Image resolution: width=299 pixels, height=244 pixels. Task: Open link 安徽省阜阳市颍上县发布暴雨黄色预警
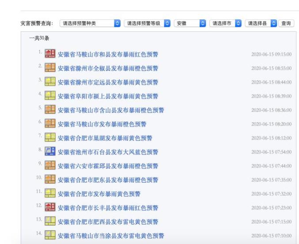coord(108,96)
